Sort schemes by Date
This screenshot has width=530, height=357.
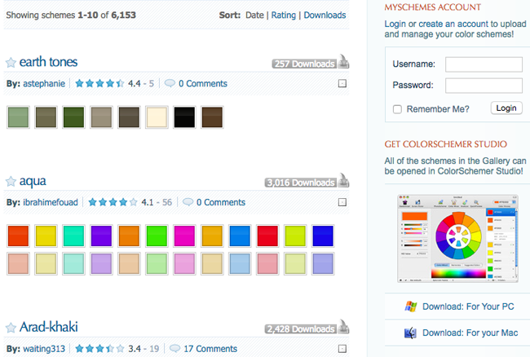[x=255, y=15]
